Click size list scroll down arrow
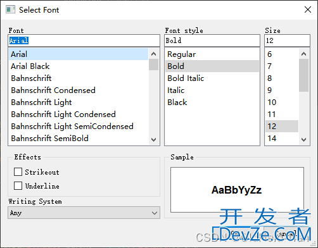318x248 pixels. pyautogui.click(x=304, y=140)
